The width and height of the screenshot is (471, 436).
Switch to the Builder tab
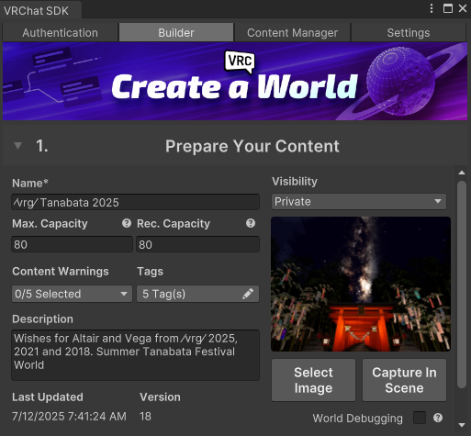[176, 32]
